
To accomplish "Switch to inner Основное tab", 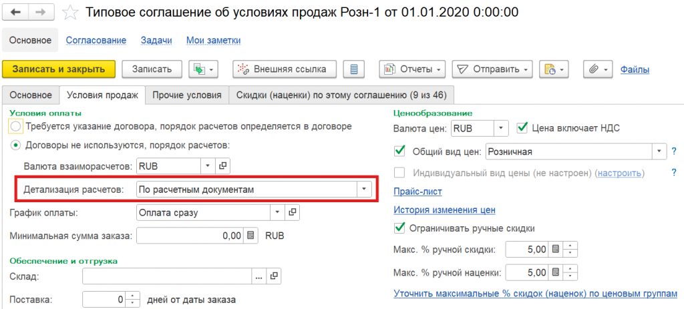I will [x=31, y=95].
